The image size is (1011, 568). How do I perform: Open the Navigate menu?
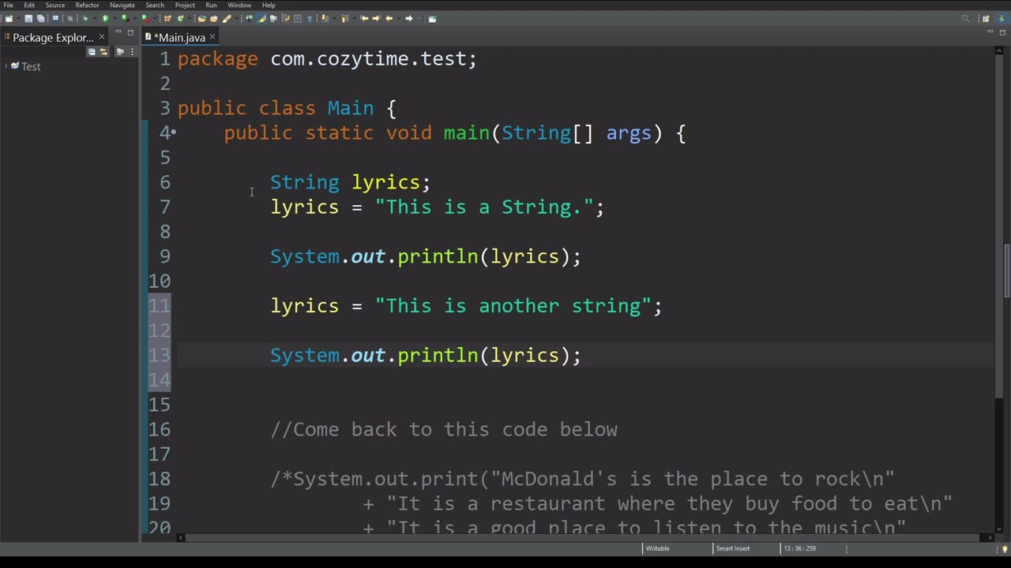pos(122,5)
